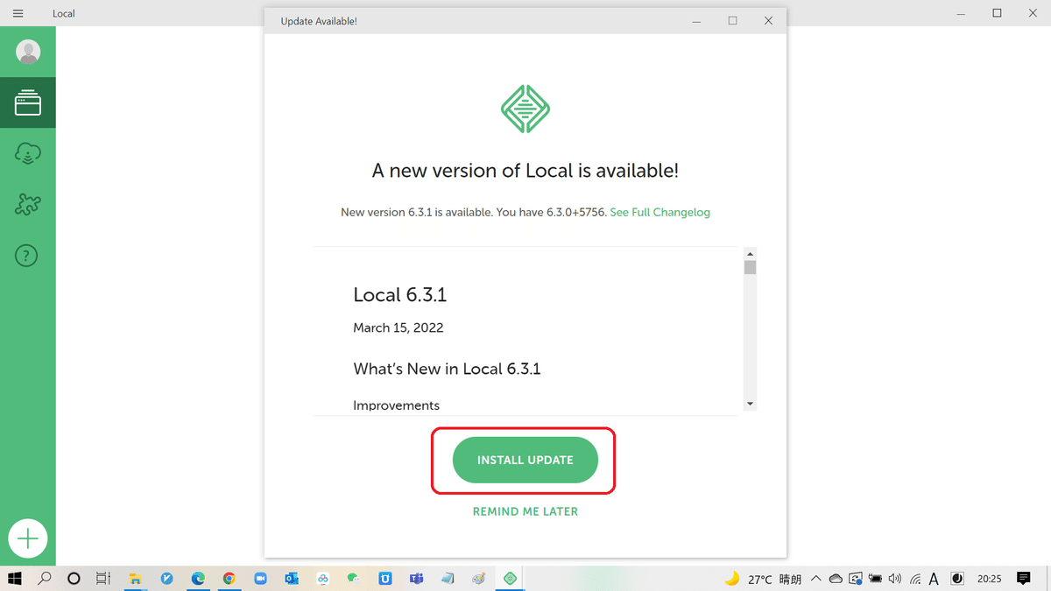Open the notification action center
The image size is (1051, 591).
click(1023, 579)
